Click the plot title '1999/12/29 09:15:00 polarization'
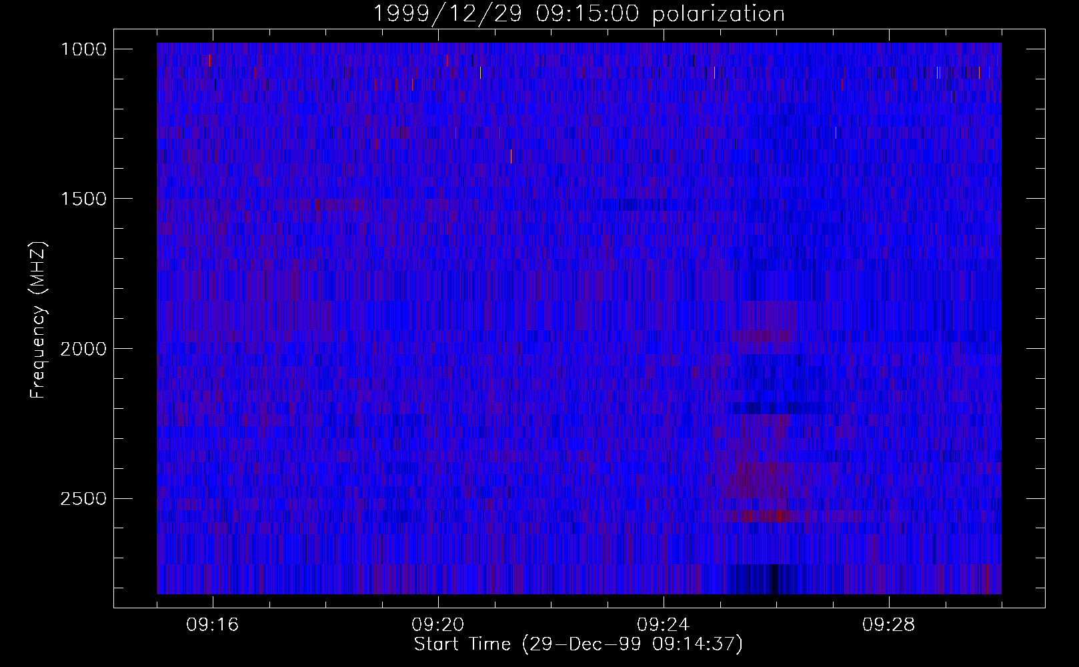1079x667 pixels. [x=579, y=13]
